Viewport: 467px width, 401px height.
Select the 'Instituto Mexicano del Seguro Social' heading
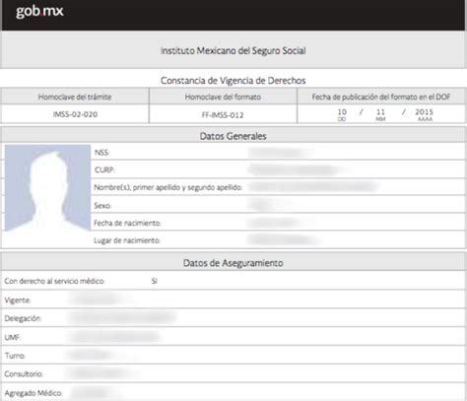233,50
